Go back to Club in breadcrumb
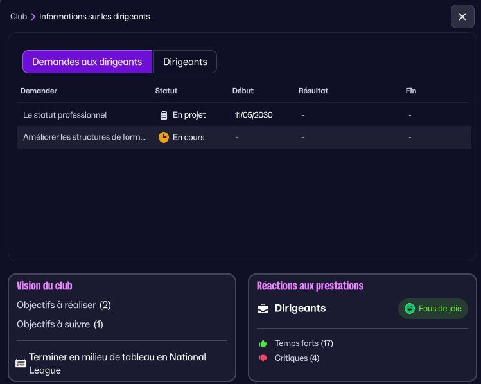The width and height of the screenshot is (481, 384). click(x=19, y=17)
